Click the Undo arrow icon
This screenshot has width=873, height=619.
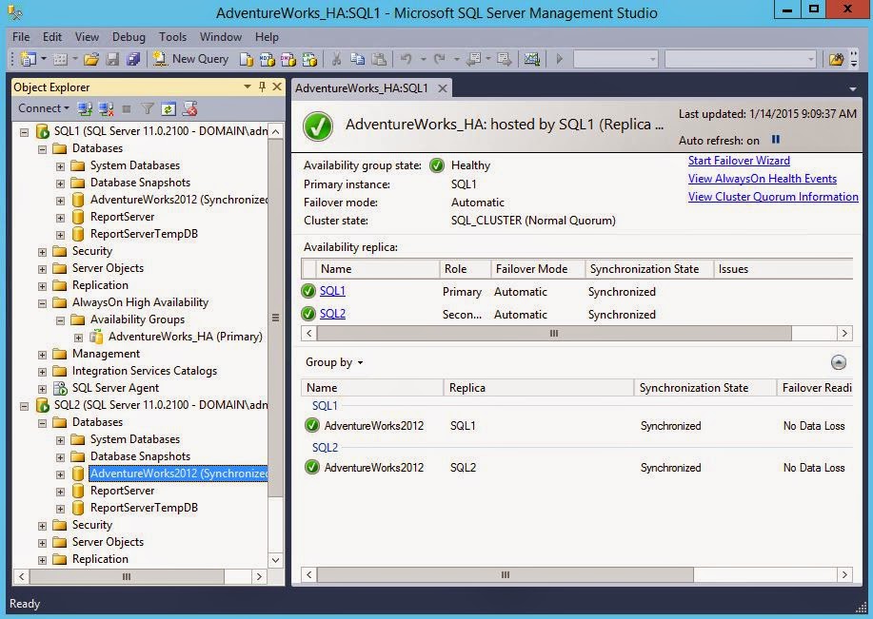406,58
